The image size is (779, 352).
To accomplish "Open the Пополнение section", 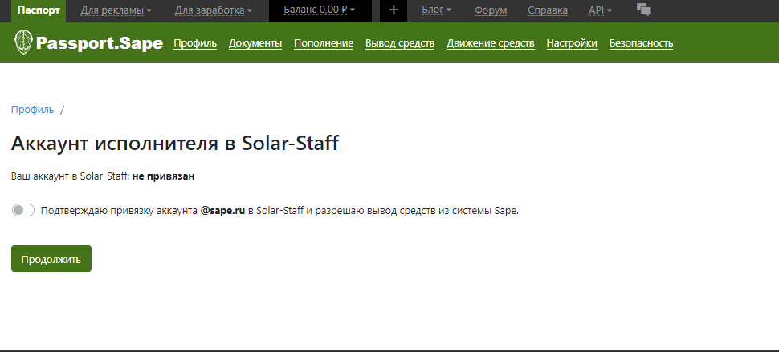I will coord(324,43).
